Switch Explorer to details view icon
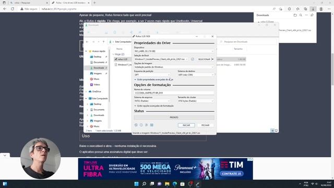 272,131
